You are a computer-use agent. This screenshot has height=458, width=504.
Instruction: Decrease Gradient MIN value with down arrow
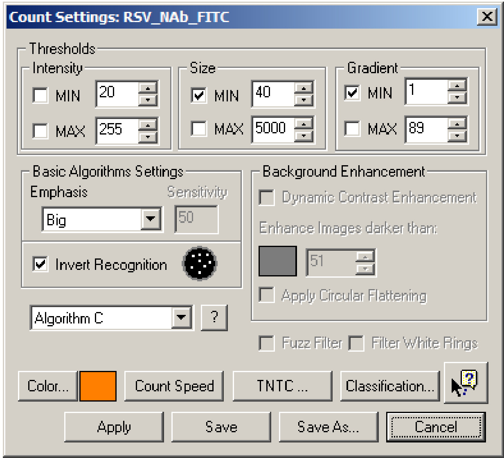(x=457, y=97)
